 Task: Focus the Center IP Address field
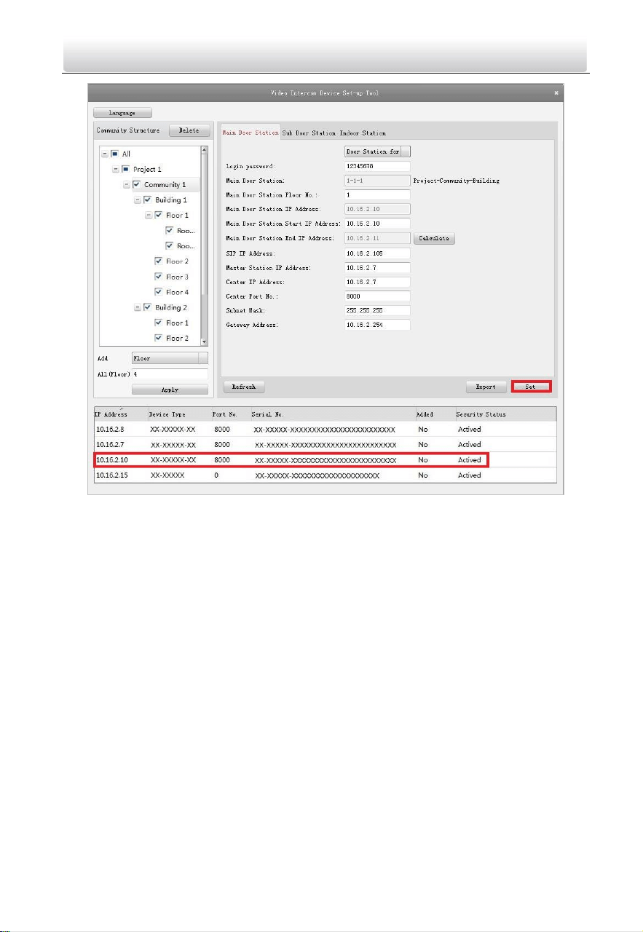click(x=377, y=281)
